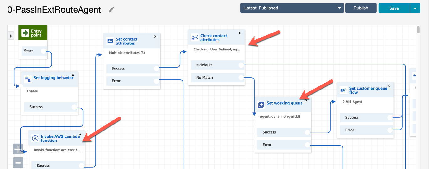
Task: Click the flow title 0-PassInExtRouteAgent
Action: point(54,10)
